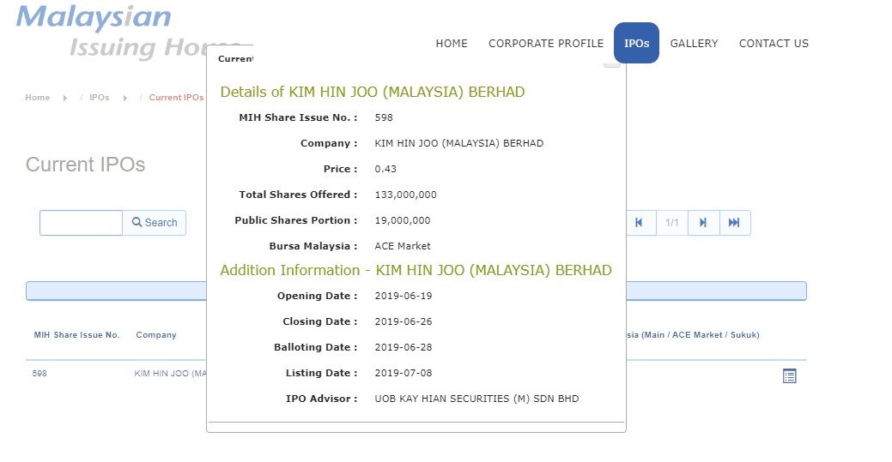Click the Addition Information heading

tap(416, 270)
